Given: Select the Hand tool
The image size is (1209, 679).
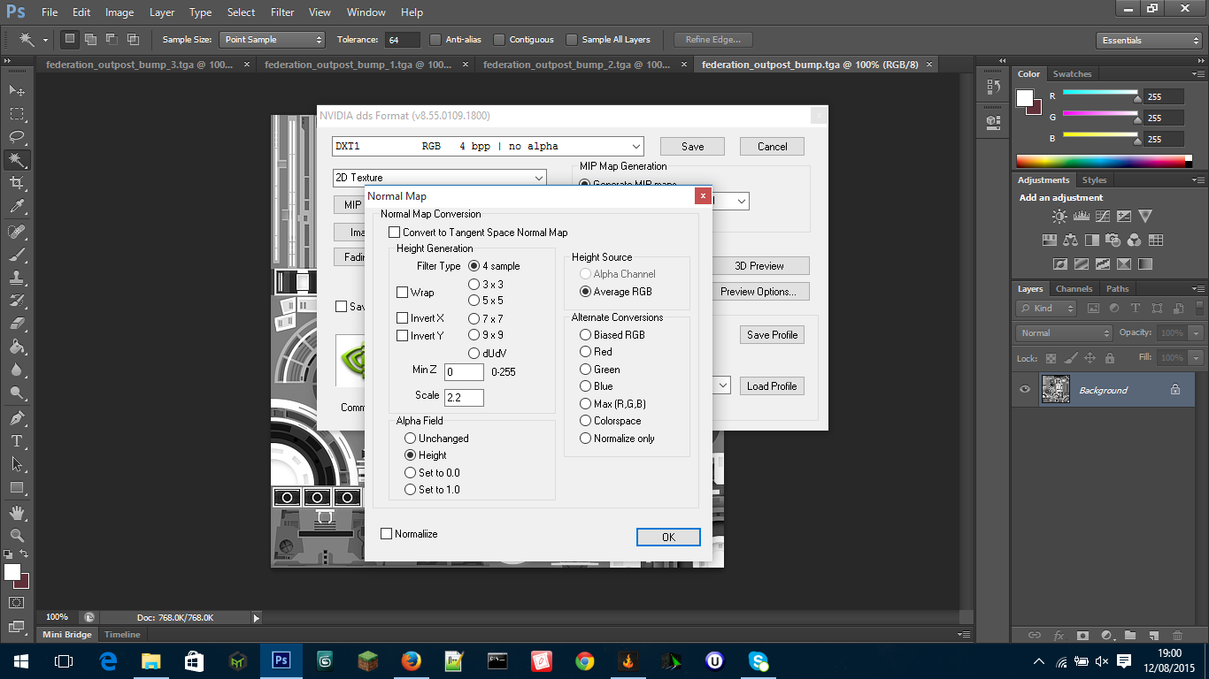Looking at the screenshot, I should pyautogui.click(x=17, y=513).
